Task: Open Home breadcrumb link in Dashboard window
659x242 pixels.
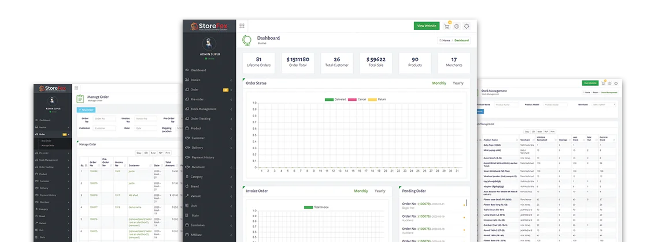Action: tap(446, 40)
